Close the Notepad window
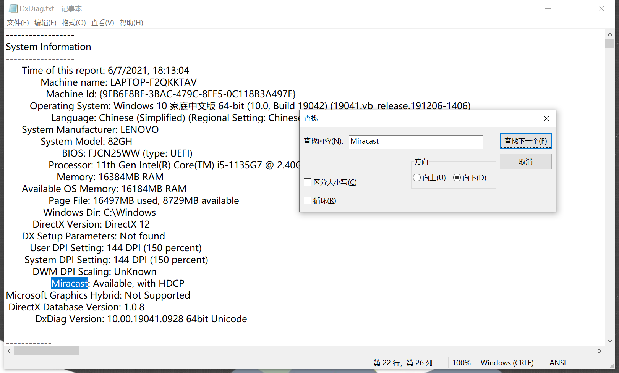 click(601, 8)
